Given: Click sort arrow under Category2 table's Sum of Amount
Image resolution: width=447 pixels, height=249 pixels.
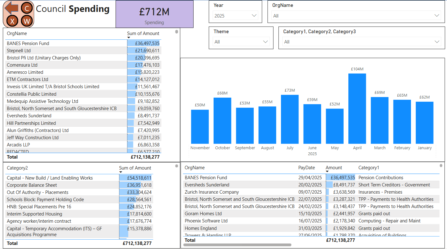Looking at the screenshot, I should (121, 172).
